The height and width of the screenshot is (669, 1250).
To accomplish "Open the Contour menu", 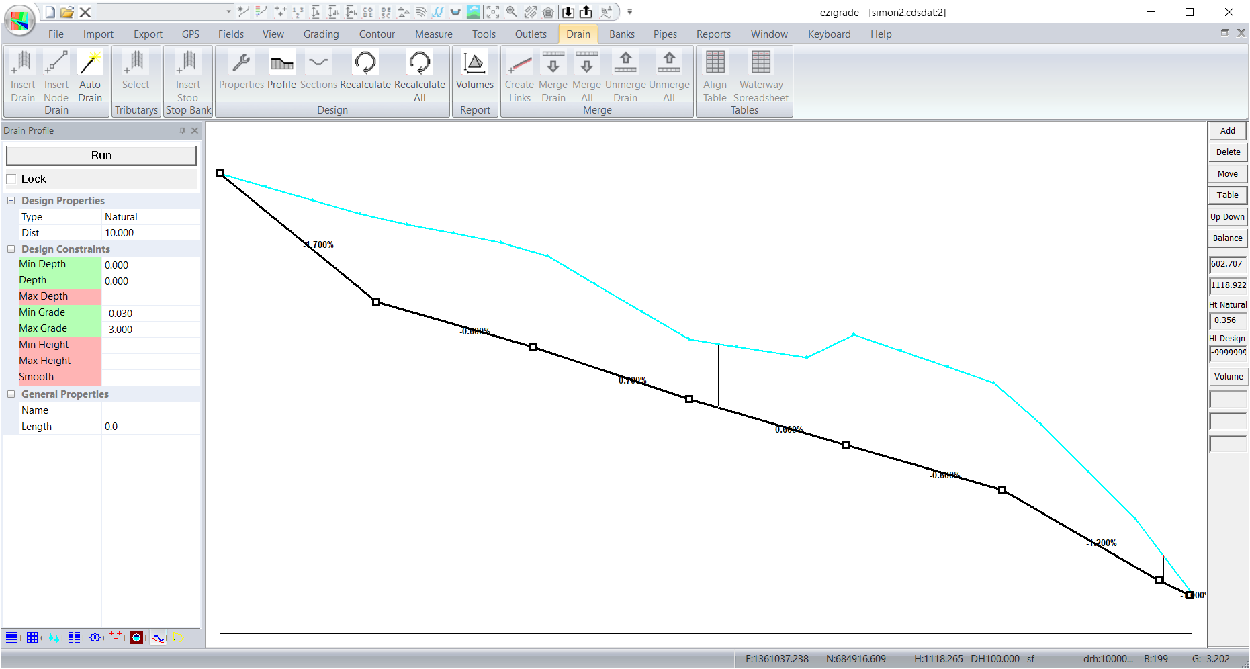I will pos(377,34).
